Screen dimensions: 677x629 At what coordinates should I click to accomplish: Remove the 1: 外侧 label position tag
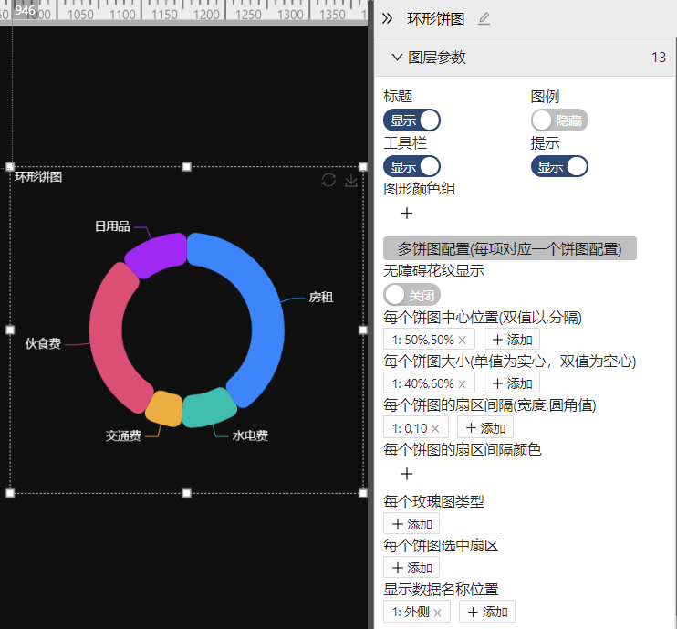pos(437,613)
